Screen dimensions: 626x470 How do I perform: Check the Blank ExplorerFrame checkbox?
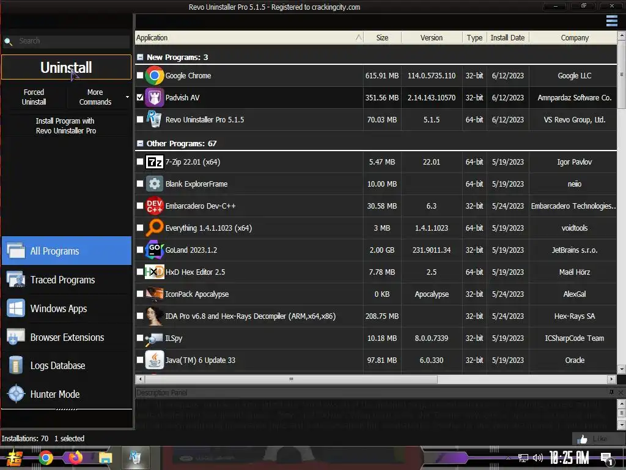[x=140, y=184]
